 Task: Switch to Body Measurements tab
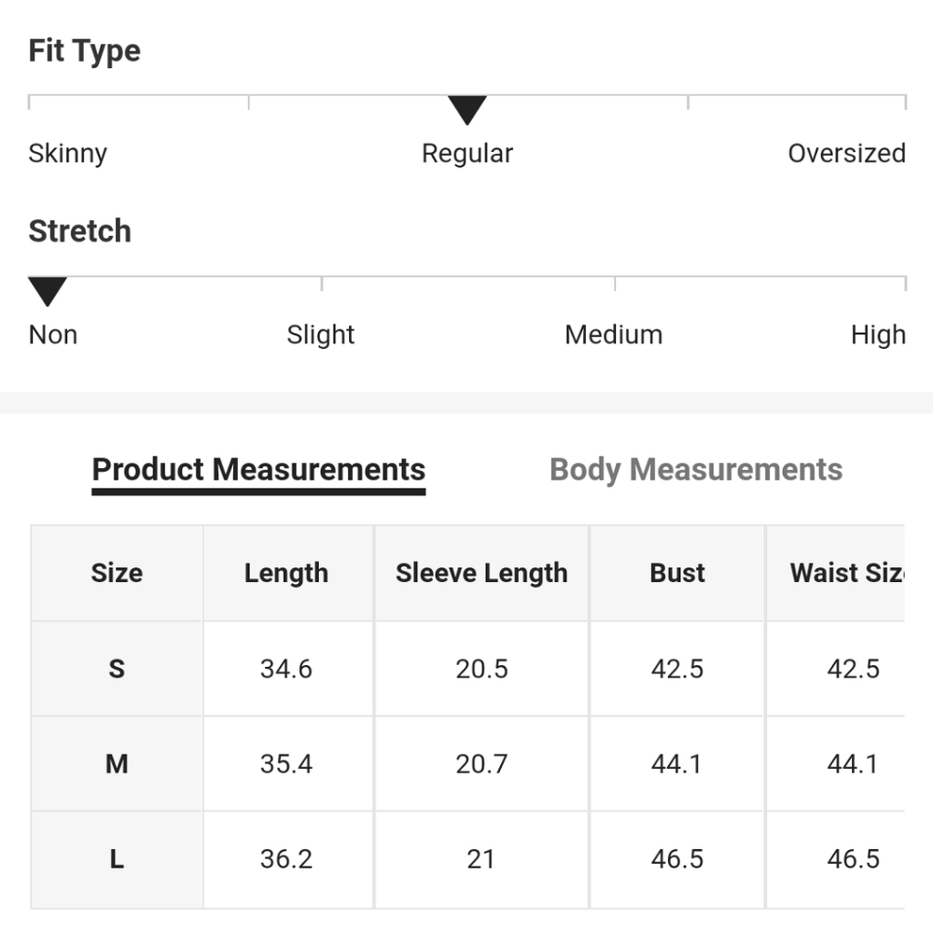[x=696, y=469]
